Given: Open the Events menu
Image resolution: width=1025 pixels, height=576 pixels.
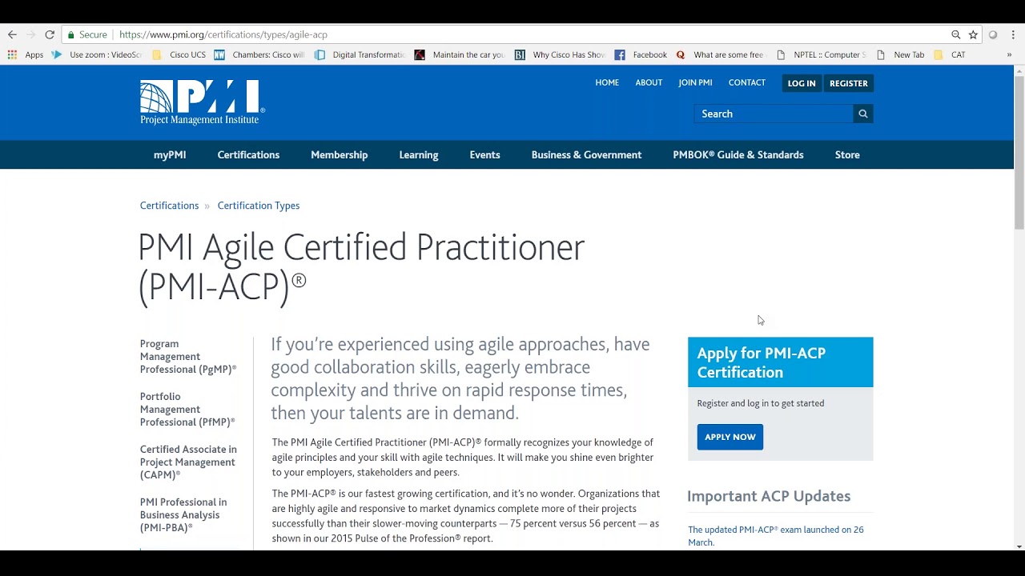Looking at the screenshot, I should 484,155.
